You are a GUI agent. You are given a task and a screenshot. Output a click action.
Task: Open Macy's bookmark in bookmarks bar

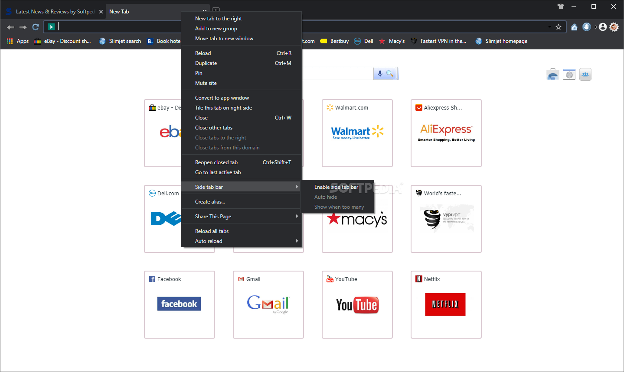point(392,41)
